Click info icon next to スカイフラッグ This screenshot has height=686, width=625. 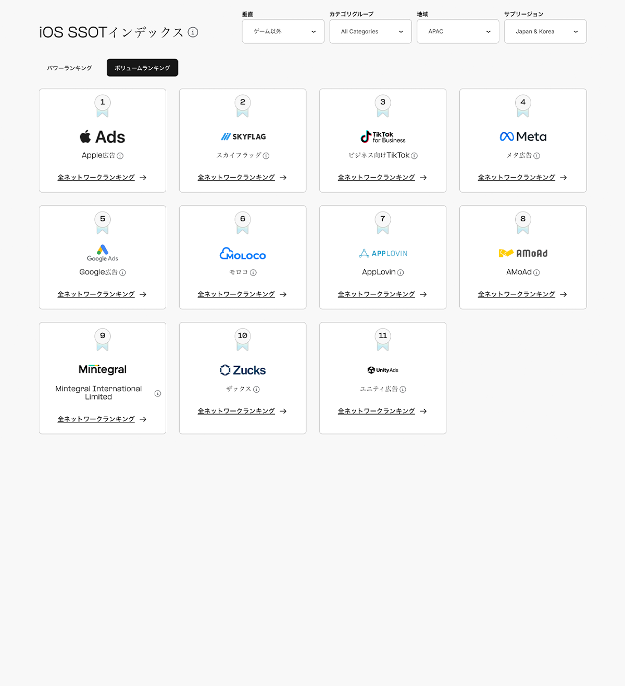click(266, 156)
